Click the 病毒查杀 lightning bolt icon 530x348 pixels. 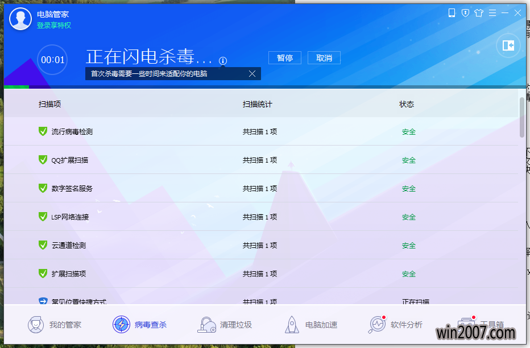point(121,324)
